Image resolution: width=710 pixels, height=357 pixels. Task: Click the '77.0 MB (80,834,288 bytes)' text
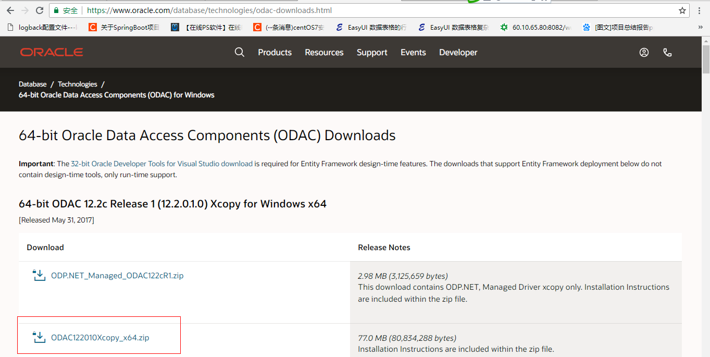[x=407, y=338]
